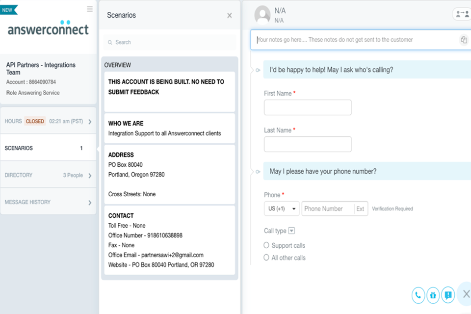Image resolution: width=471 pixels, height=314 pixels.
Task: Click the Search field in Scenarios
Action: (170, 42)
